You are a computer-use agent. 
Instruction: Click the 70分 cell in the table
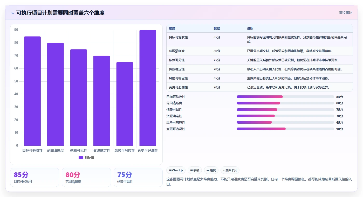tap(217, 69)
